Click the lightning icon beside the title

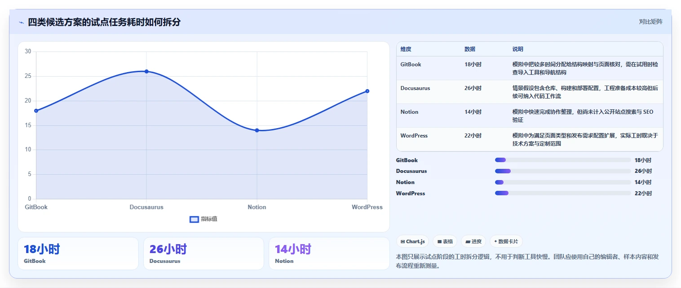pyautogui.click(x=22, y=22)
